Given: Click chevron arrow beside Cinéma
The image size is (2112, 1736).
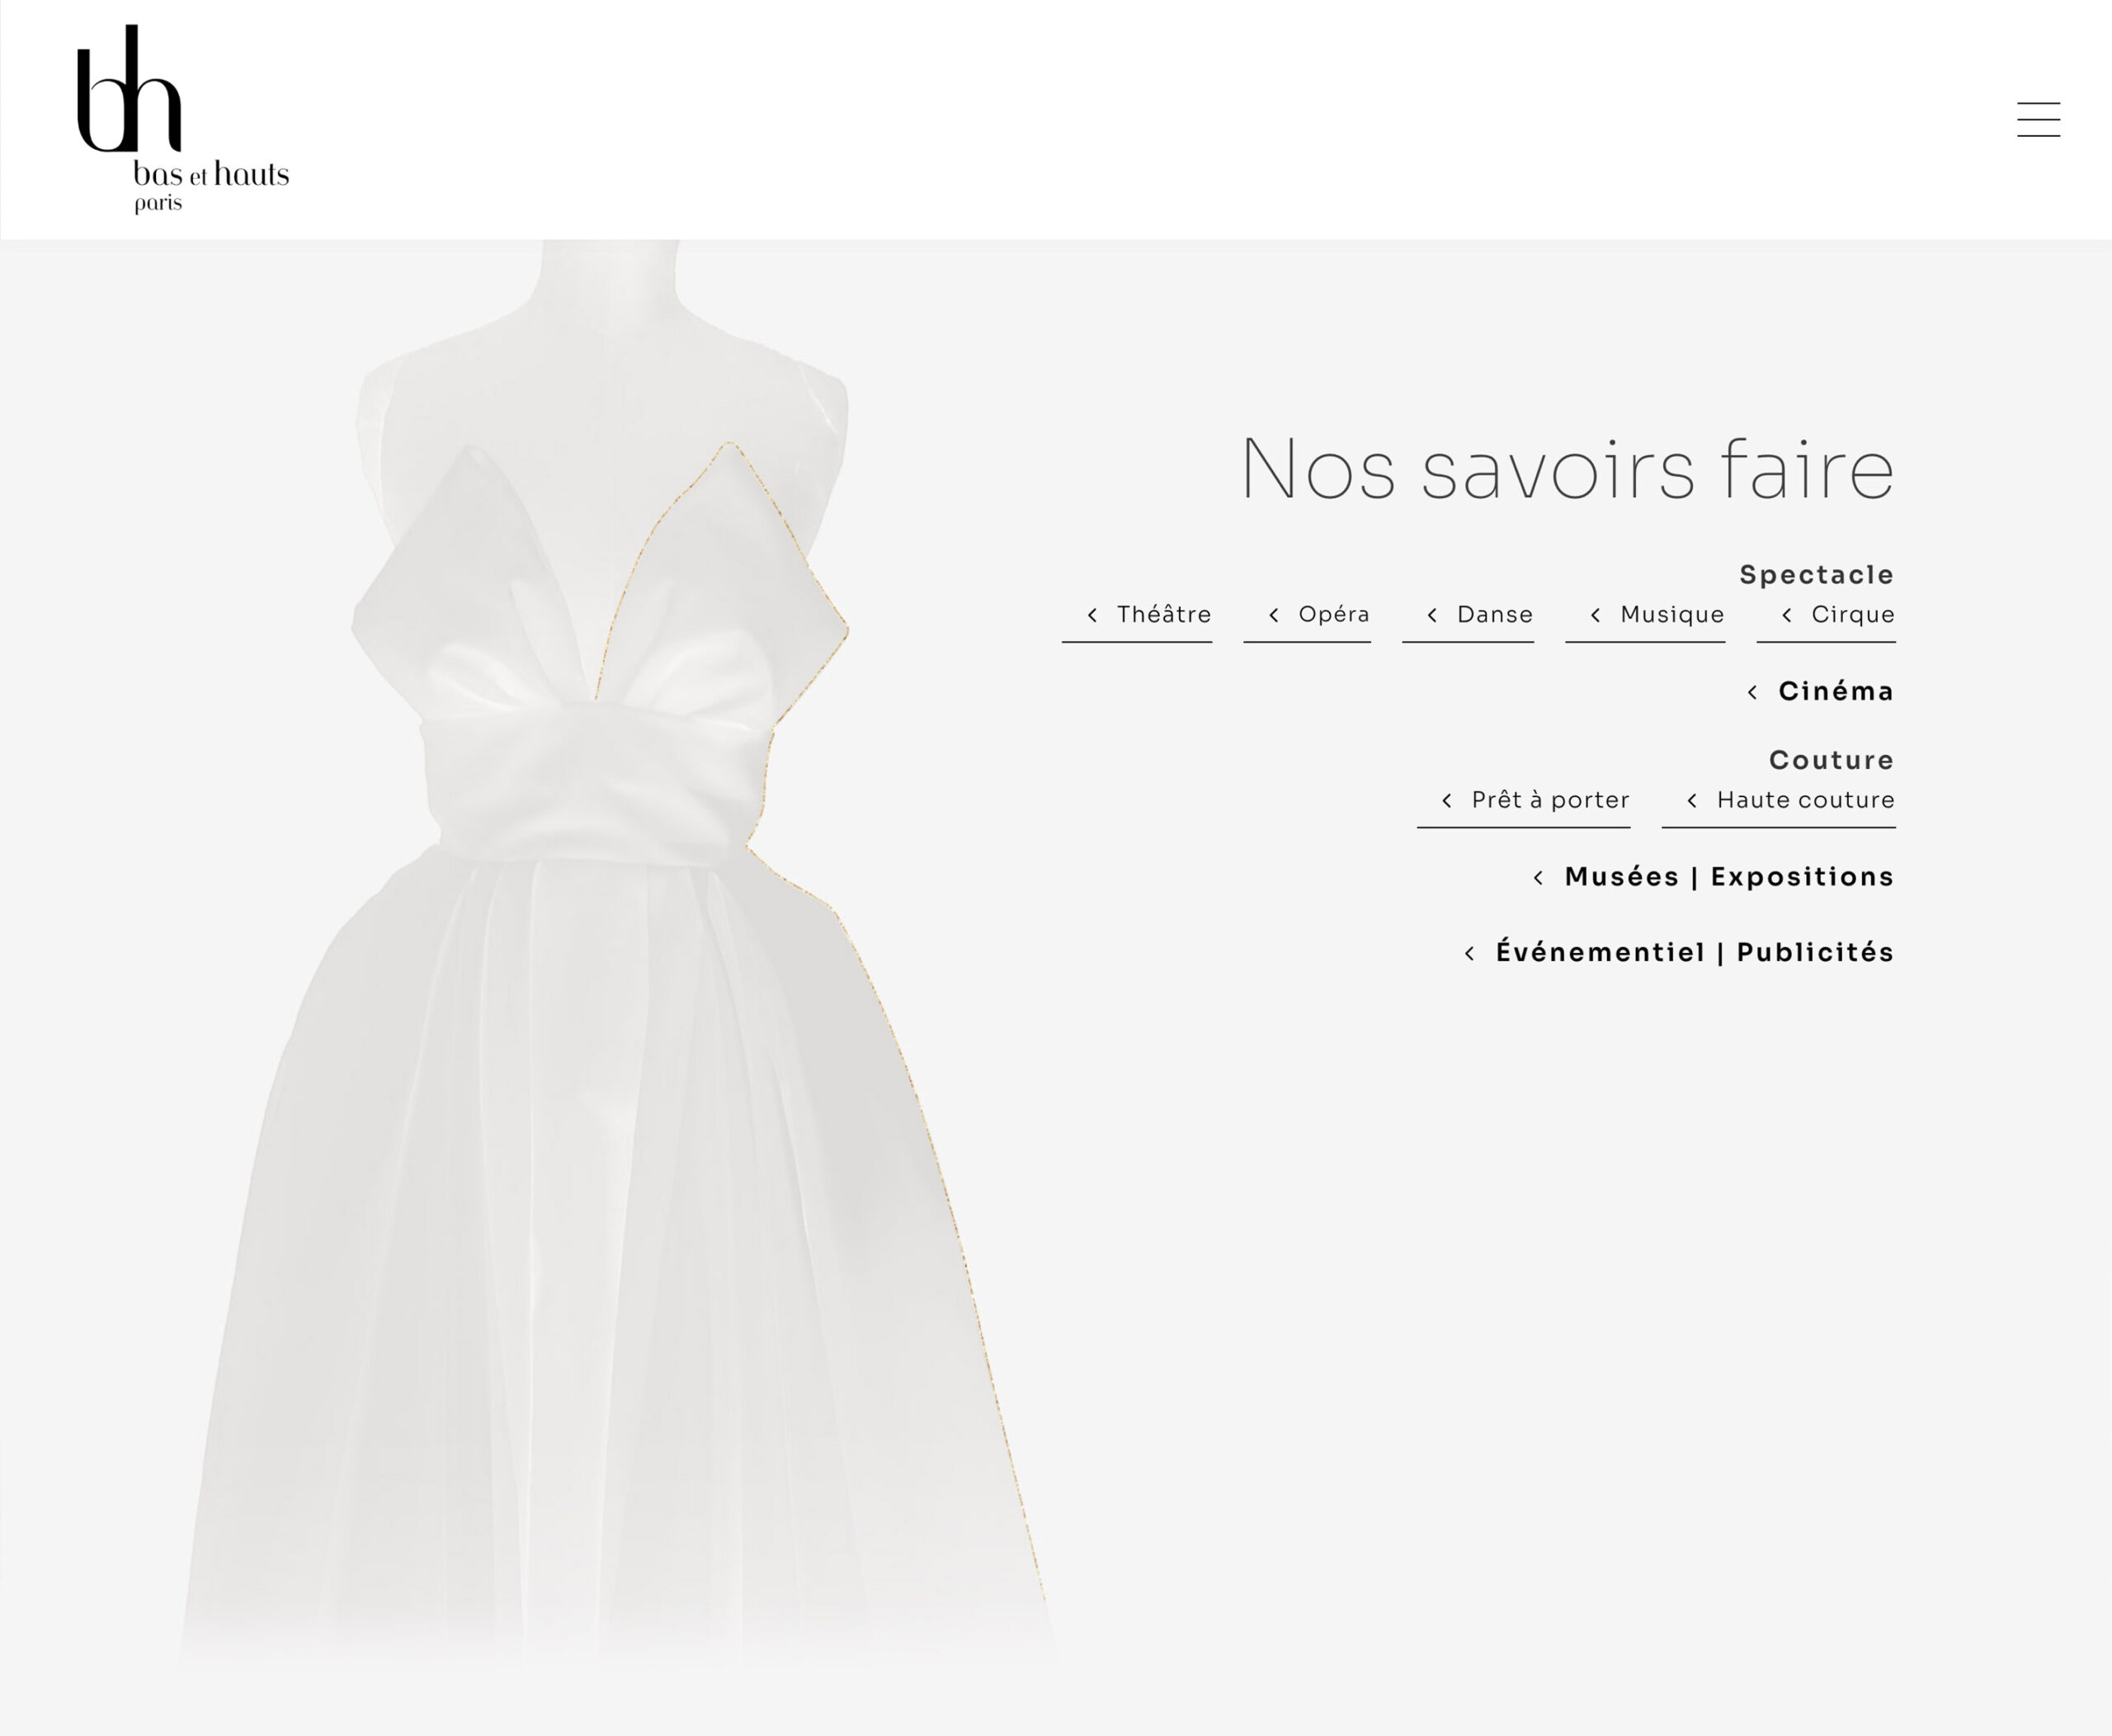Looking at the screenshot, I should 1752,692.
